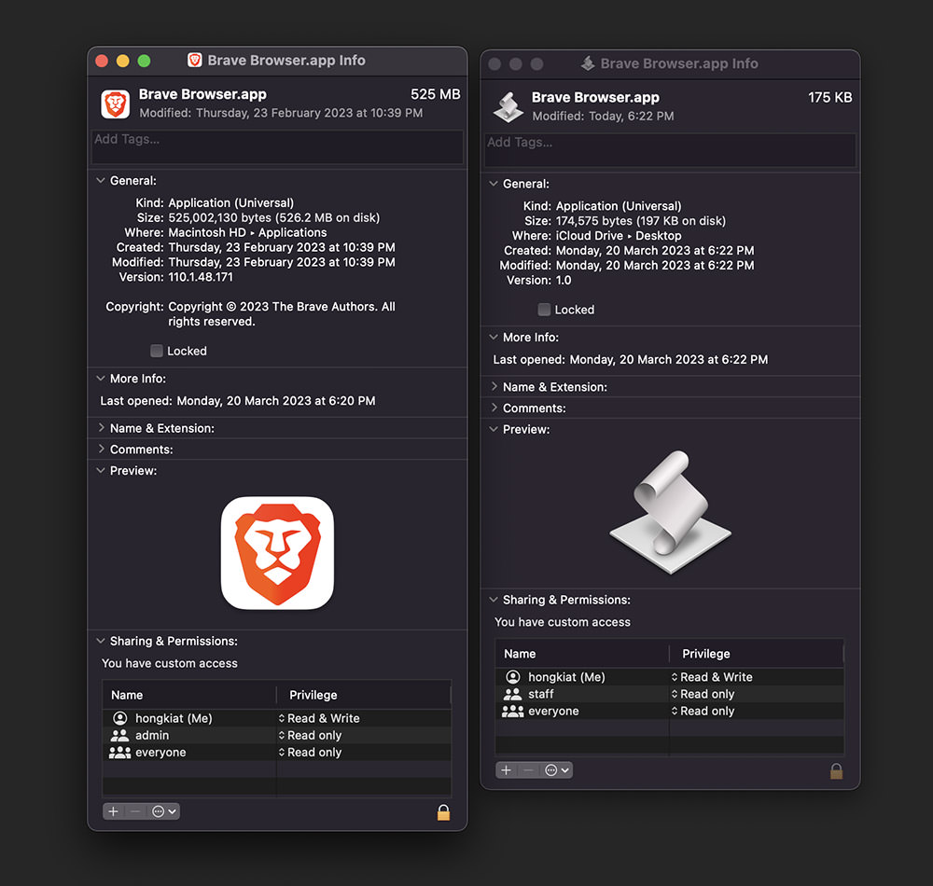Expand Comments section in left window

pyautogui.click(x=101, y=449)
